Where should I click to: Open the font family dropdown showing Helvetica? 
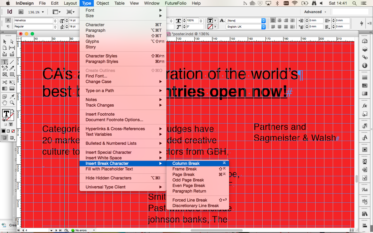(x=55, y=20)
